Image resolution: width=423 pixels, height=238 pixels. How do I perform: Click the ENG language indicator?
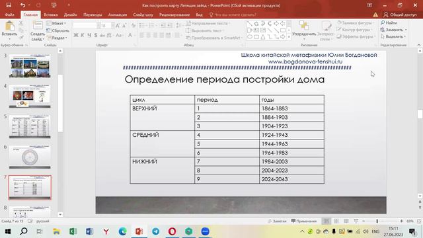coord(375,231)
